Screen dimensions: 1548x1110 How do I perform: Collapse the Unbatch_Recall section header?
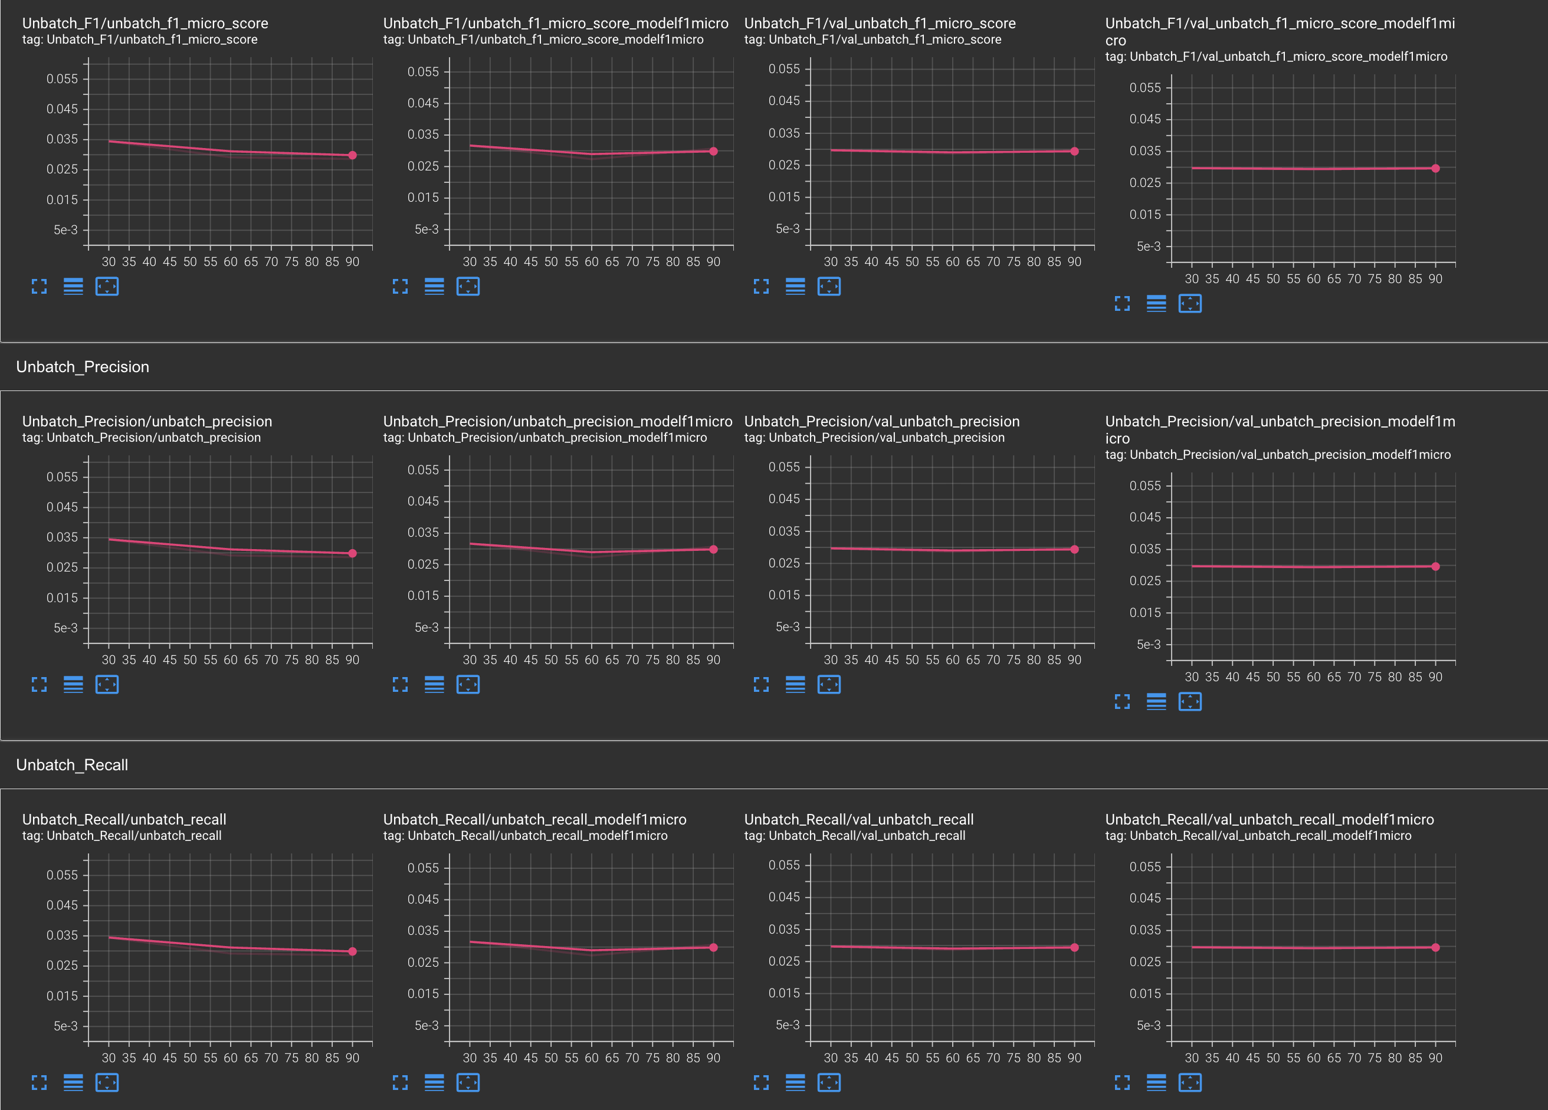pyautogui.click(x=774, y=765)
